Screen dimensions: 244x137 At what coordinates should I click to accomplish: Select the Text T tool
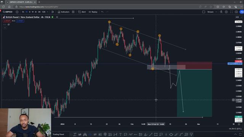click(120, 134)
